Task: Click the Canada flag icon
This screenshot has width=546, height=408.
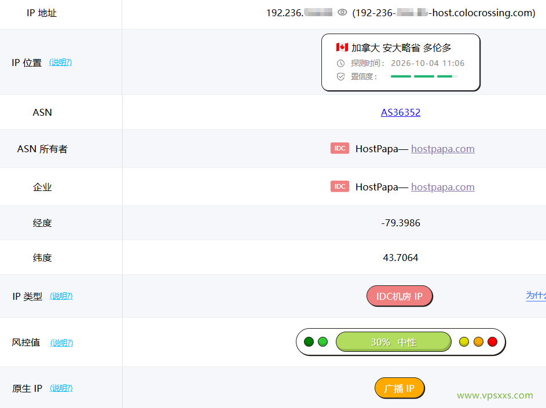Action: (x=342, y=47)
